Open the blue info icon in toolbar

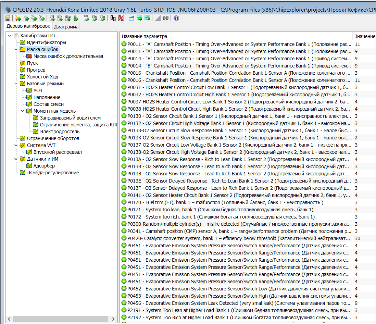click(x=176, y=18)
